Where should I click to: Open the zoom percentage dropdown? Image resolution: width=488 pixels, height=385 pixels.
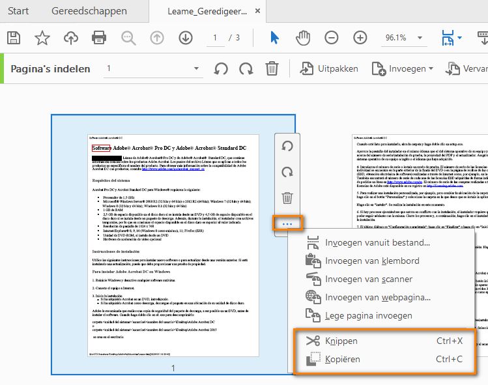[420, 38]
